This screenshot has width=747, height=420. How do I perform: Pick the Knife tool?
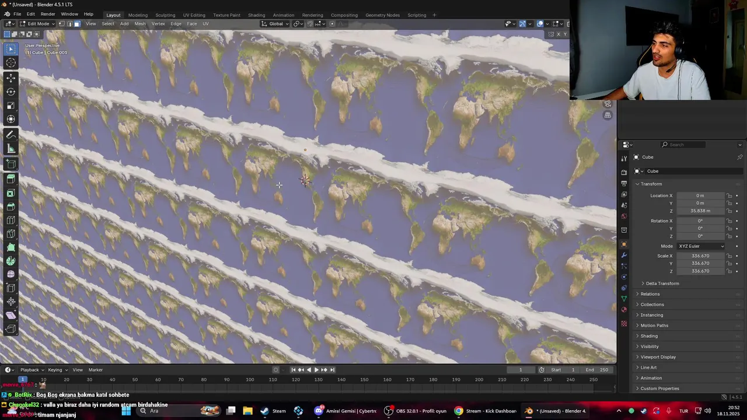click(x=11, y=234)
